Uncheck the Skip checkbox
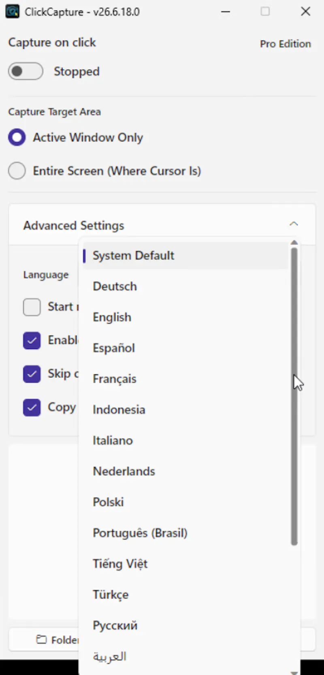This screenshot has width=324, height=675. 32,374
